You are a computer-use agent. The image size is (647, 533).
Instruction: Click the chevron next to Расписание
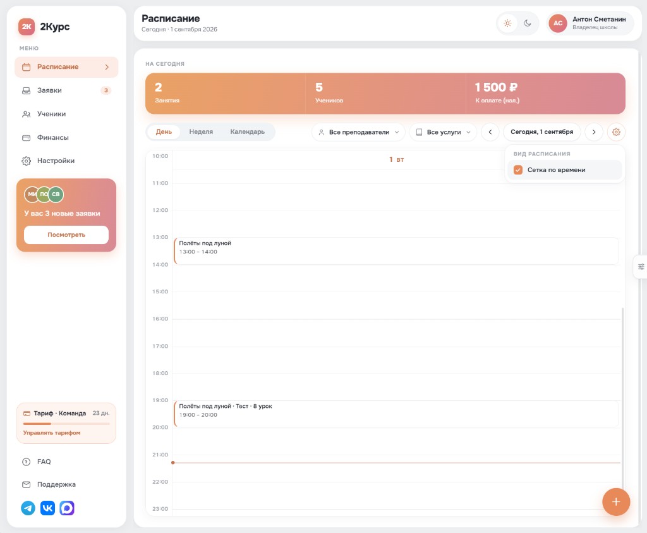(107, 67)
